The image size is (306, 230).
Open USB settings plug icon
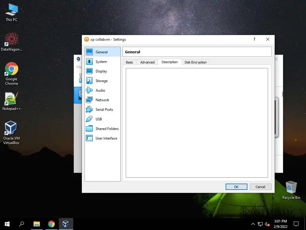(x=89, y=119)
